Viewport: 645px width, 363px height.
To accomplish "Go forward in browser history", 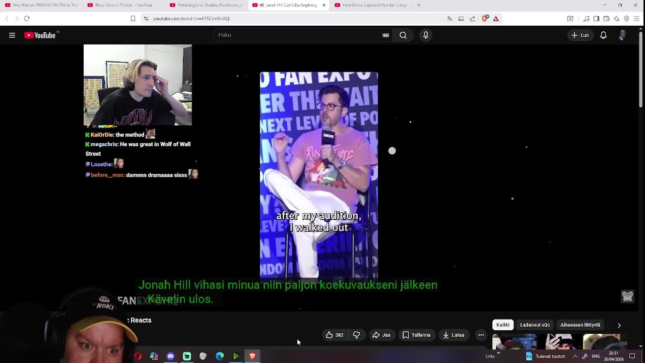I will pyautogui.click(x=17, y=19).
